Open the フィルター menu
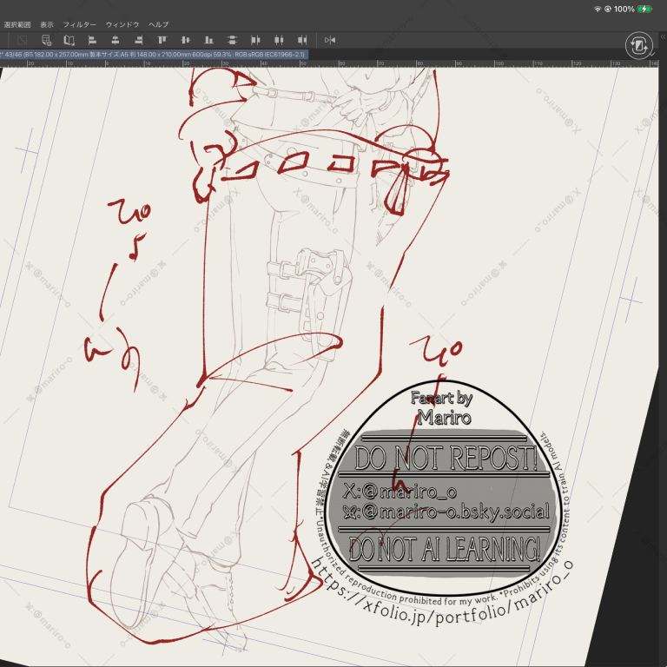 coord(79,24)
